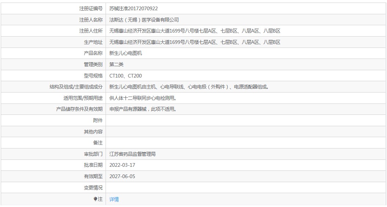Viewport: 387px width, 207px height.
Task: Select approval date 2022-03-17
Action: [122, 165]
